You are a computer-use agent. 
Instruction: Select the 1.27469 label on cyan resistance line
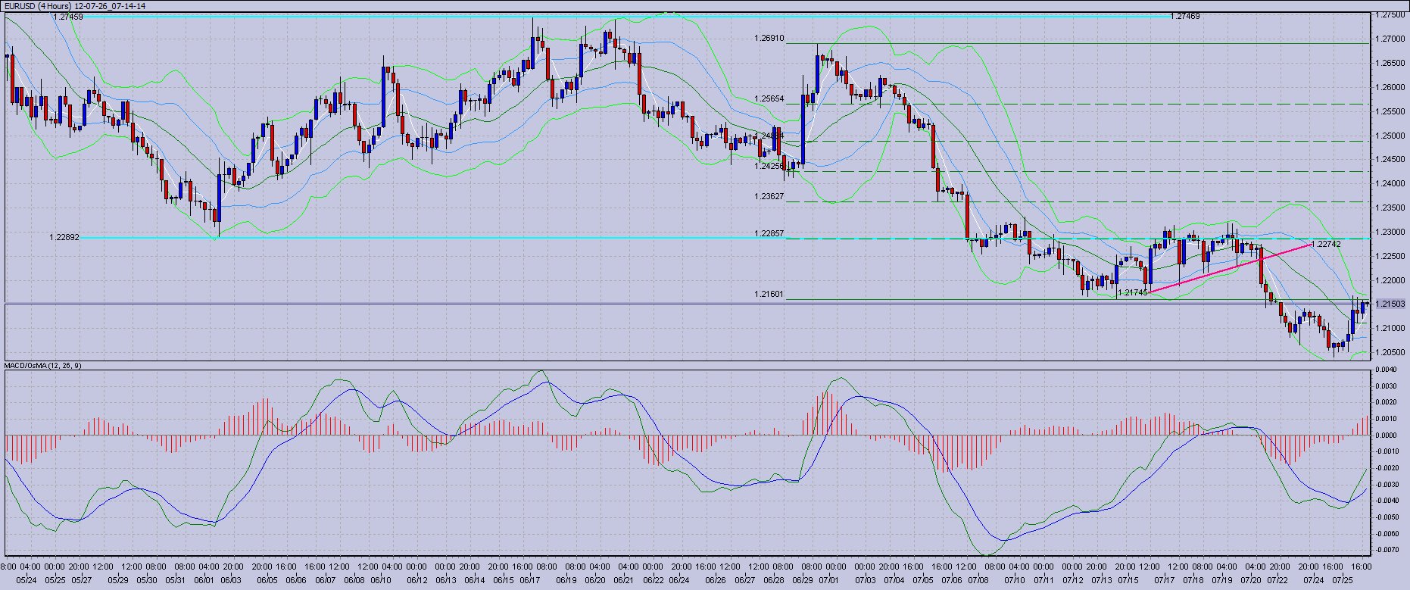pos(1185,16)
